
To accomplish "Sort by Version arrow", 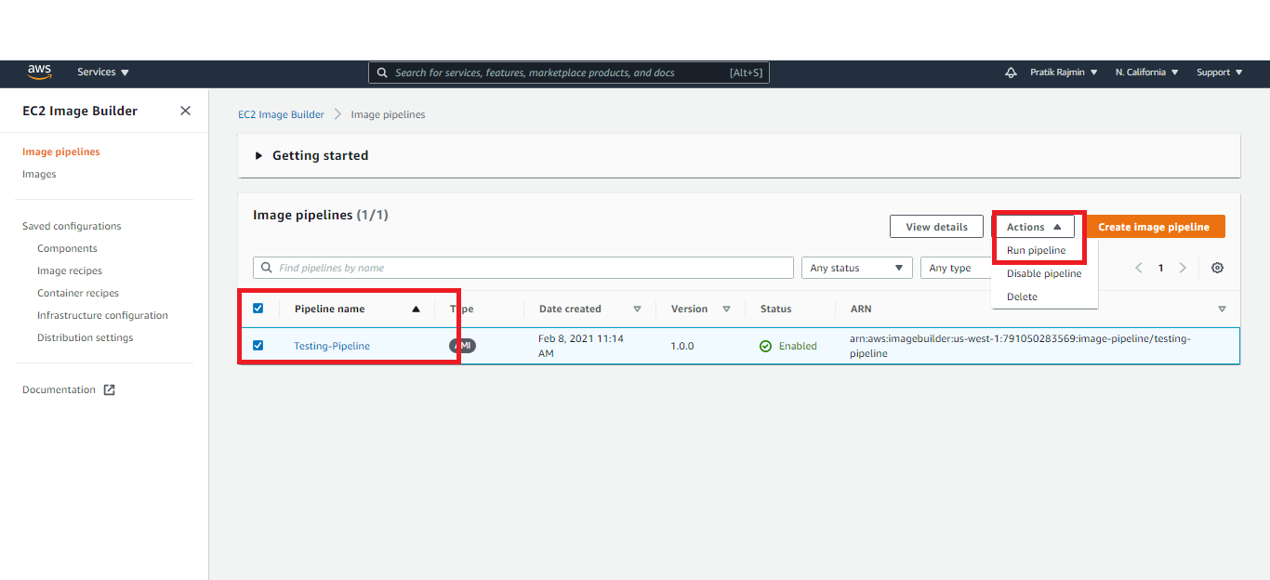I will click(726, 309).
